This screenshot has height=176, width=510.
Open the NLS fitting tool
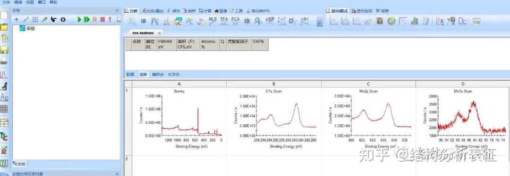coord(212,21)
